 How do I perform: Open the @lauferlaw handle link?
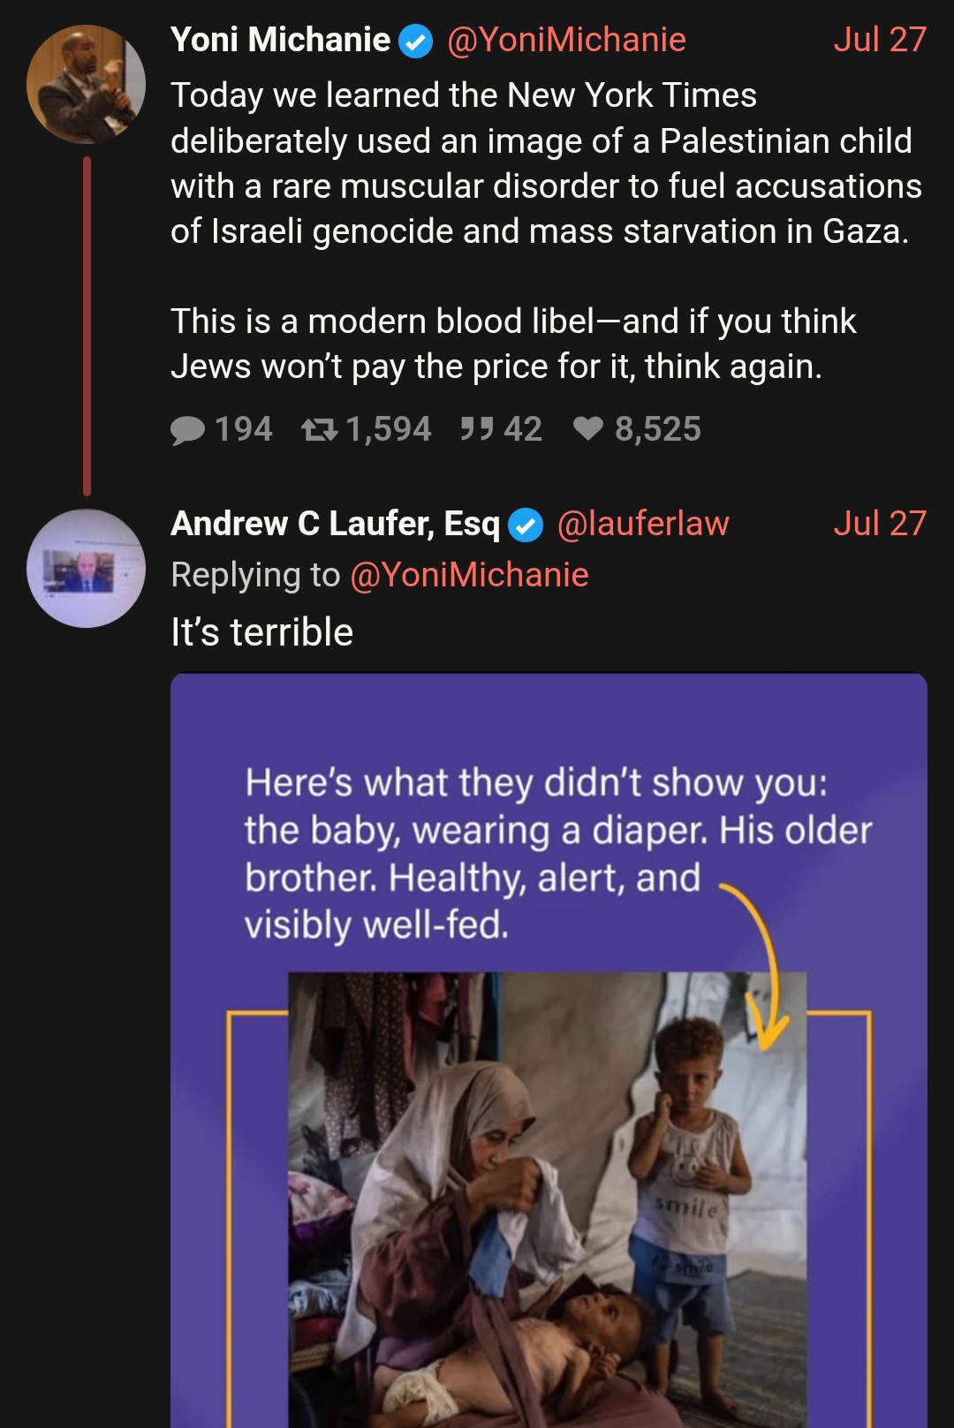[x=643, y=524]
